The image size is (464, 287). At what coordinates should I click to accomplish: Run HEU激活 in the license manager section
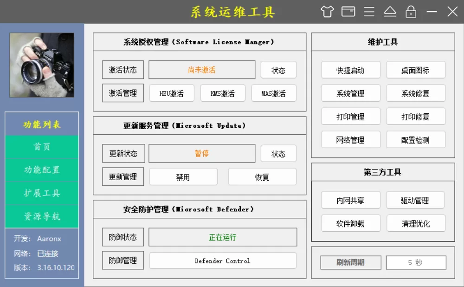click(171, 93)
